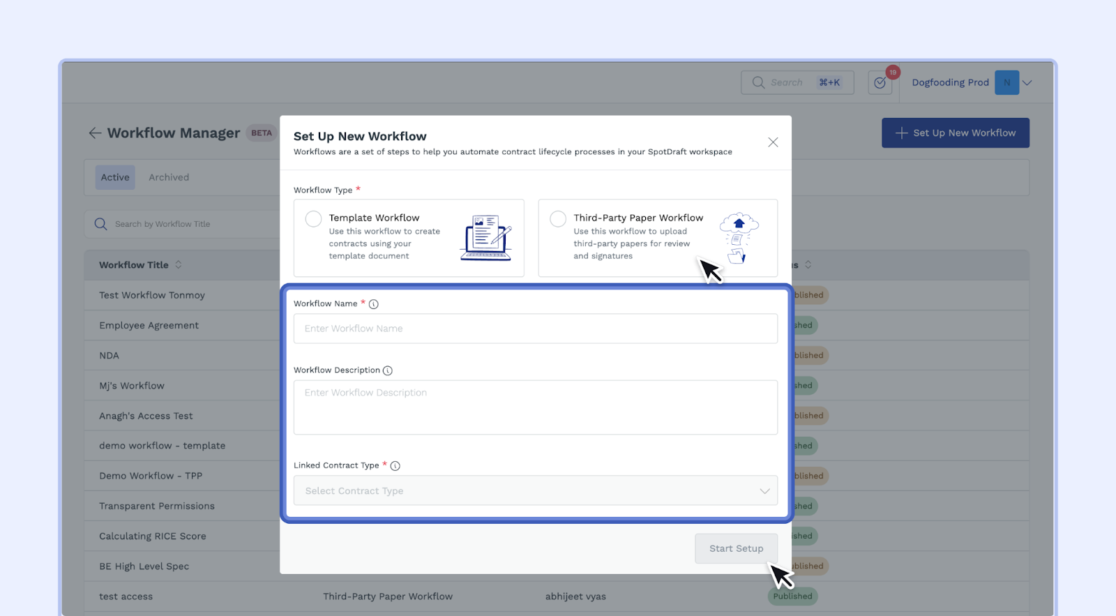1116x616 pixels.
Task: Open the tasks checkmark icon with notification badge
Action: point(880,82)
